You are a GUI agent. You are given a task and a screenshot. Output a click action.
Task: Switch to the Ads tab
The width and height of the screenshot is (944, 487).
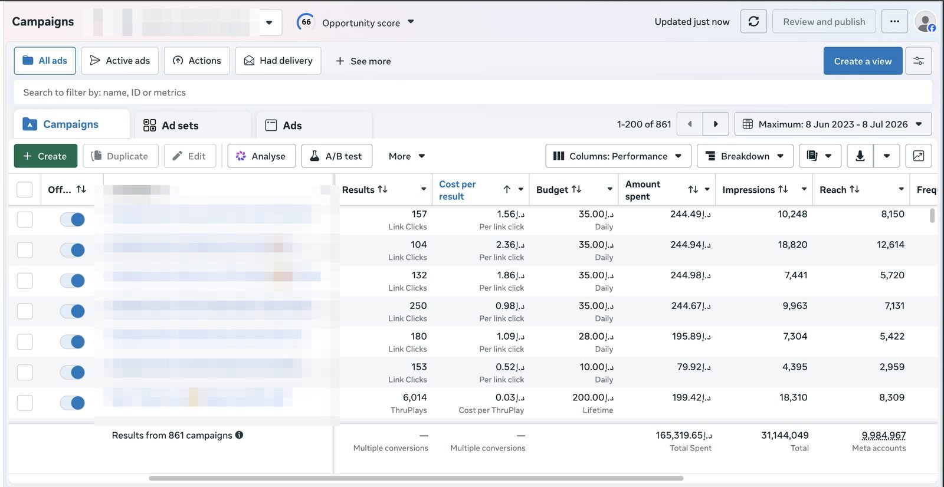[x=314, y=125]
